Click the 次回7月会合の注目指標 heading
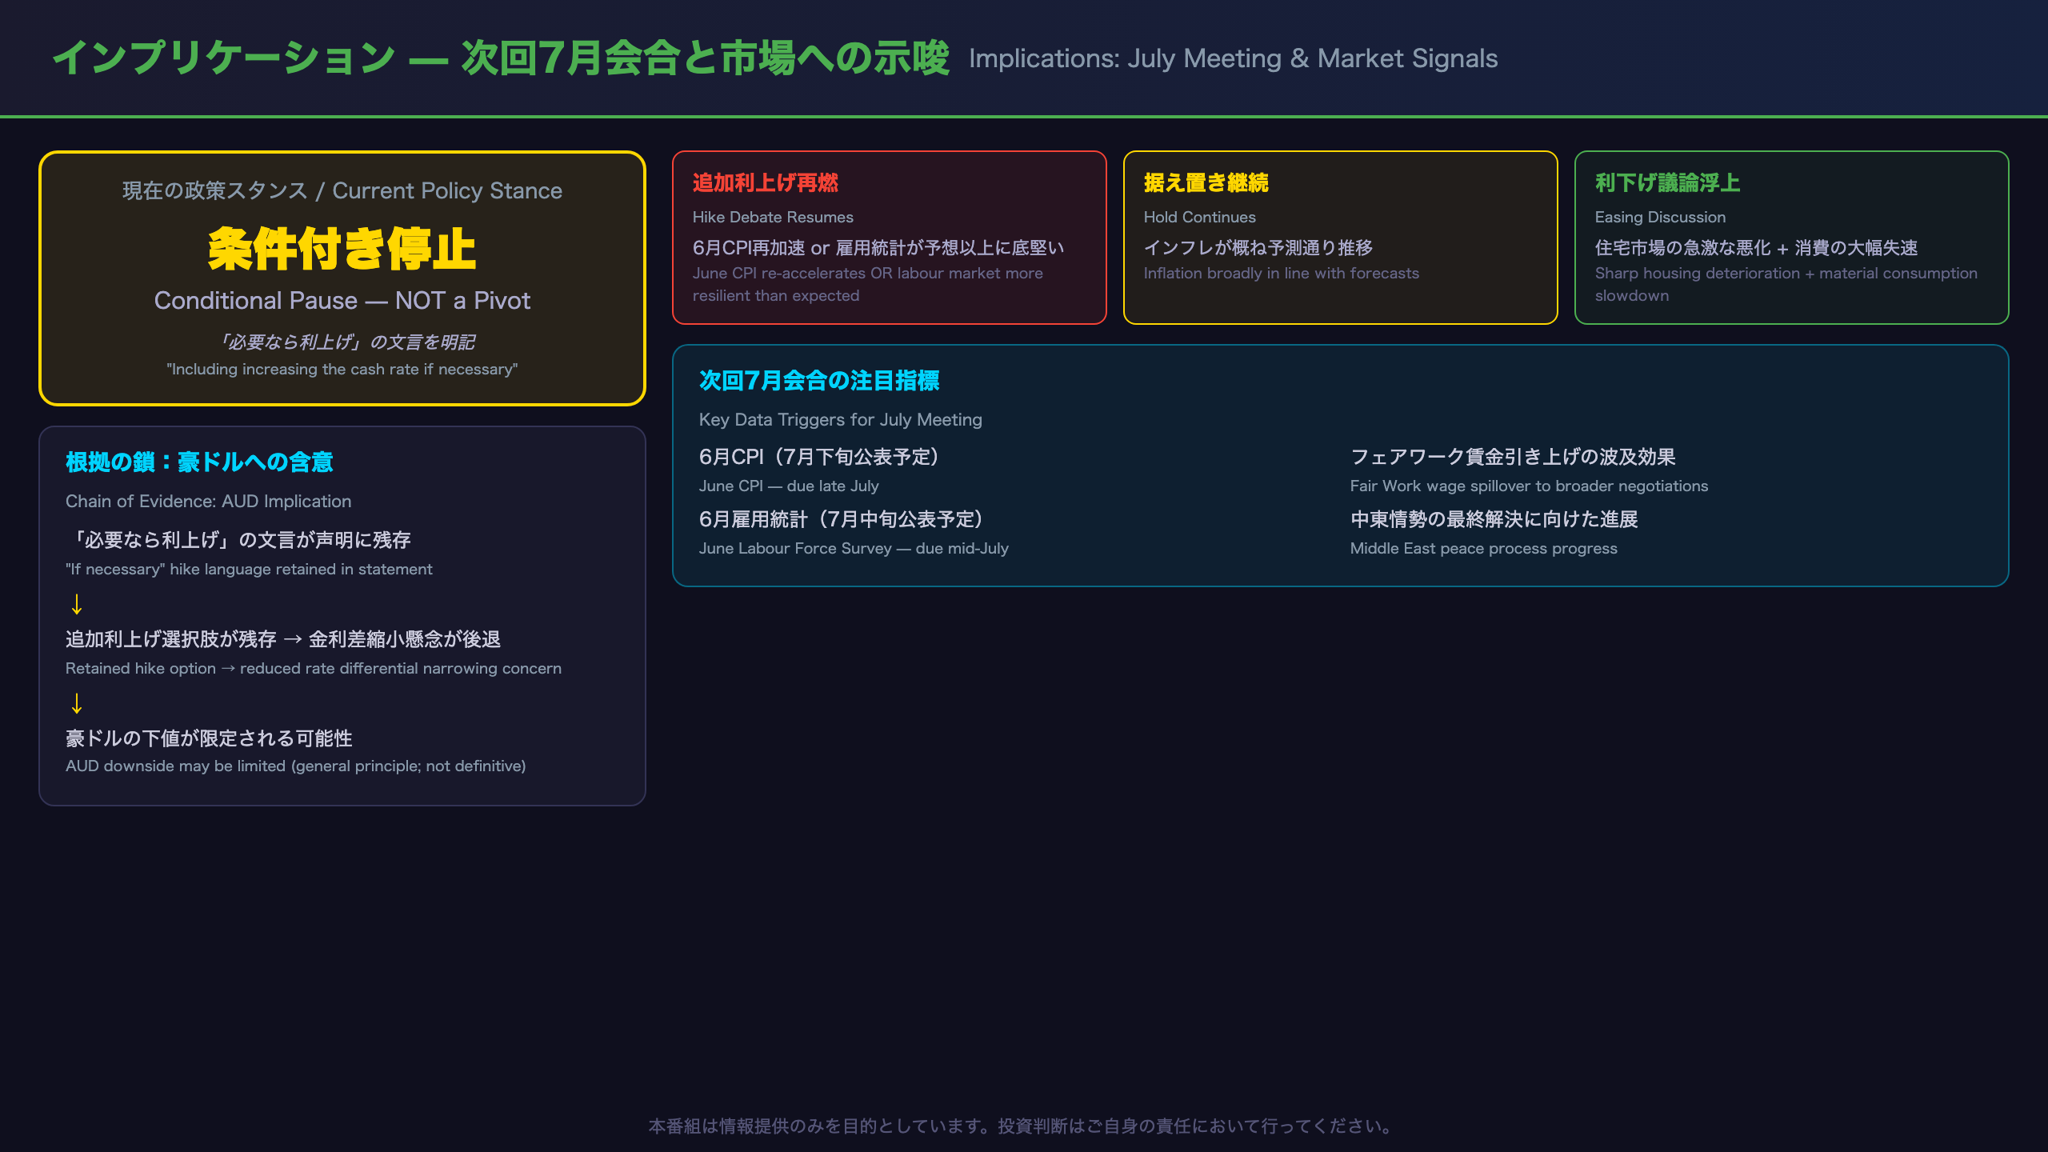The width and height of the screenshot is (2048, 1152). click(819, 381)
